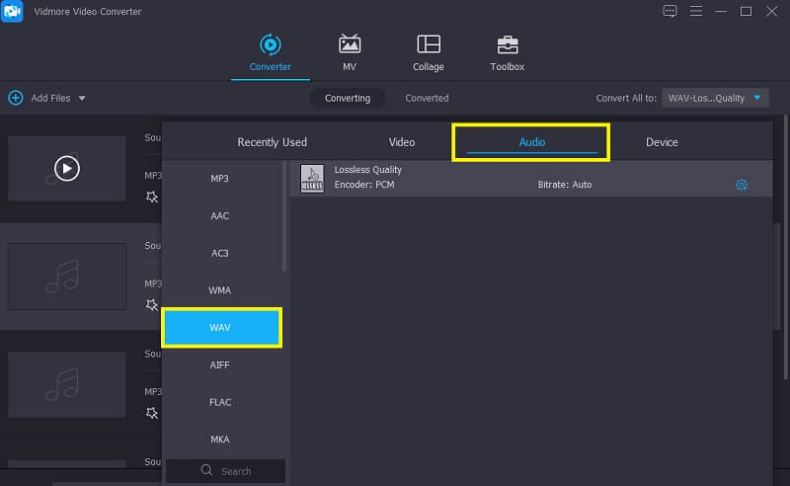
Task: Show the Converted files list
Action: (427, 98)
